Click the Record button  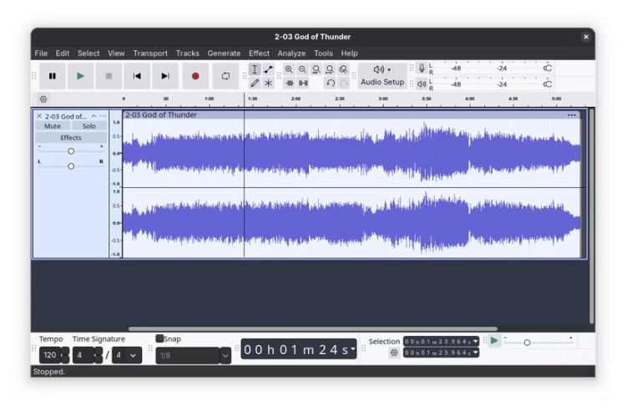coord(195,76)
